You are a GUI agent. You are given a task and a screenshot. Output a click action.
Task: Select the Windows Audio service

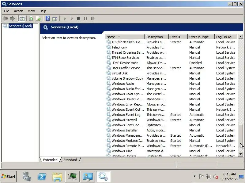[171, 84]
